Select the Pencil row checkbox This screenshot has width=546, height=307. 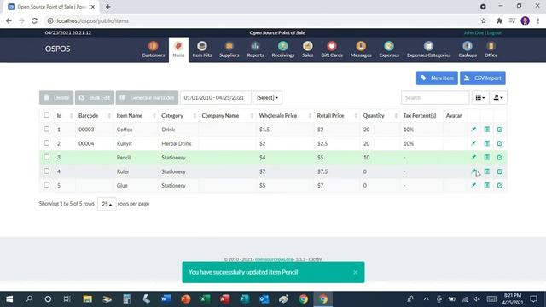click(47, 157)
